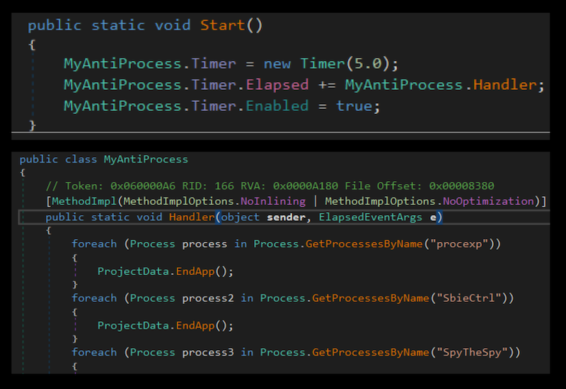The height and width of the screenshot is (389, 566).
Task: Click the 'object' keyword in Handler parameters
Action: click(240, 217)
